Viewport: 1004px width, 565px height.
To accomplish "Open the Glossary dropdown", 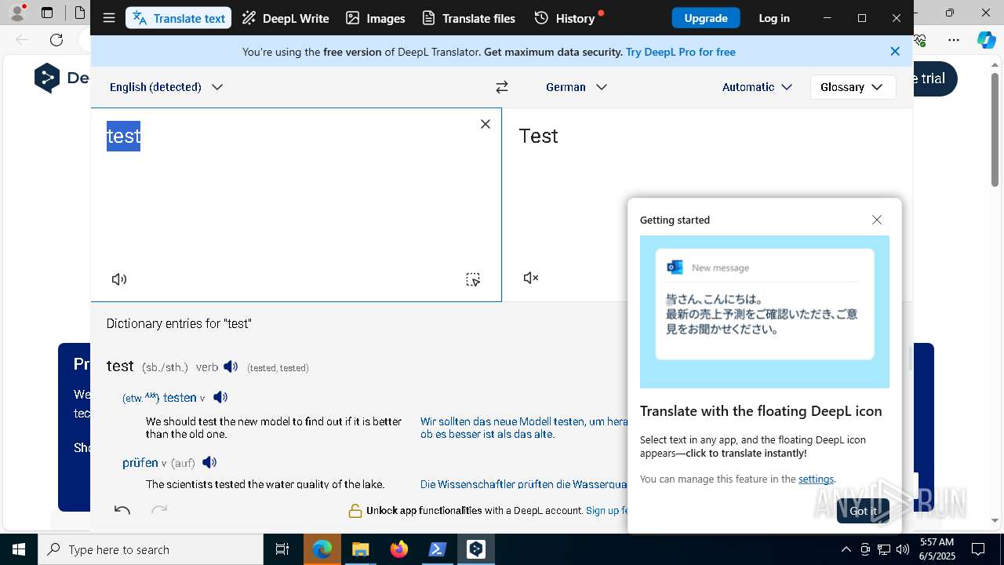I will tap(853, 87).
